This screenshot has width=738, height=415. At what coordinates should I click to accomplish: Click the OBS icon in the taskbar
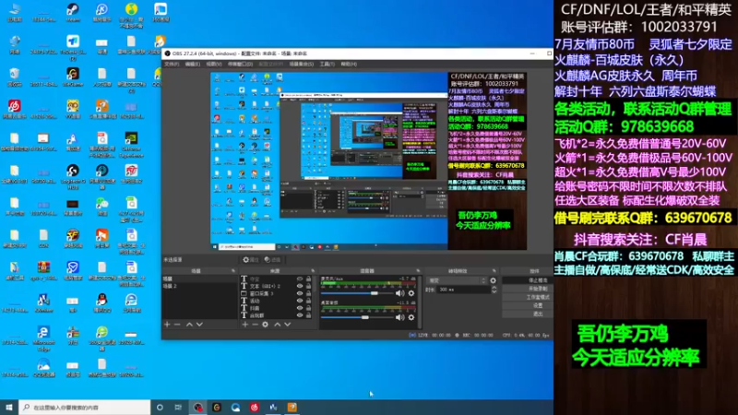pyautogui.click(x=197, y=407)
